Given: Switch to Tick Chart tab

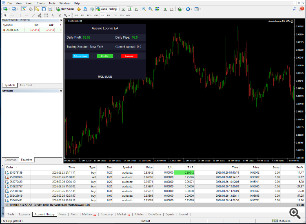Looking at the screenshot, I should click(x=26, y=85).
